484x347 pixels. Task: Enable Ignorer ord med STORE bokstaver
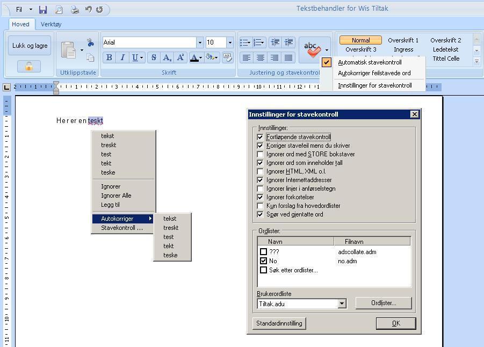[x=260, y=154]
